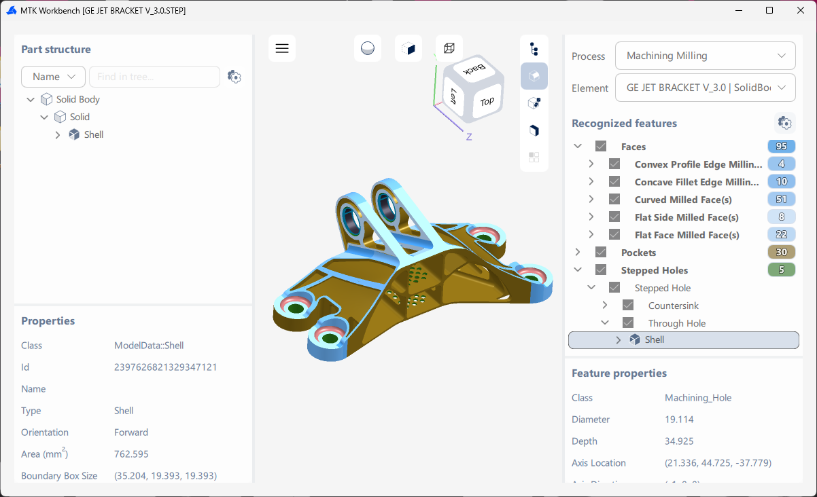Toggle the Through Hole checkbox

pos(628,323)
